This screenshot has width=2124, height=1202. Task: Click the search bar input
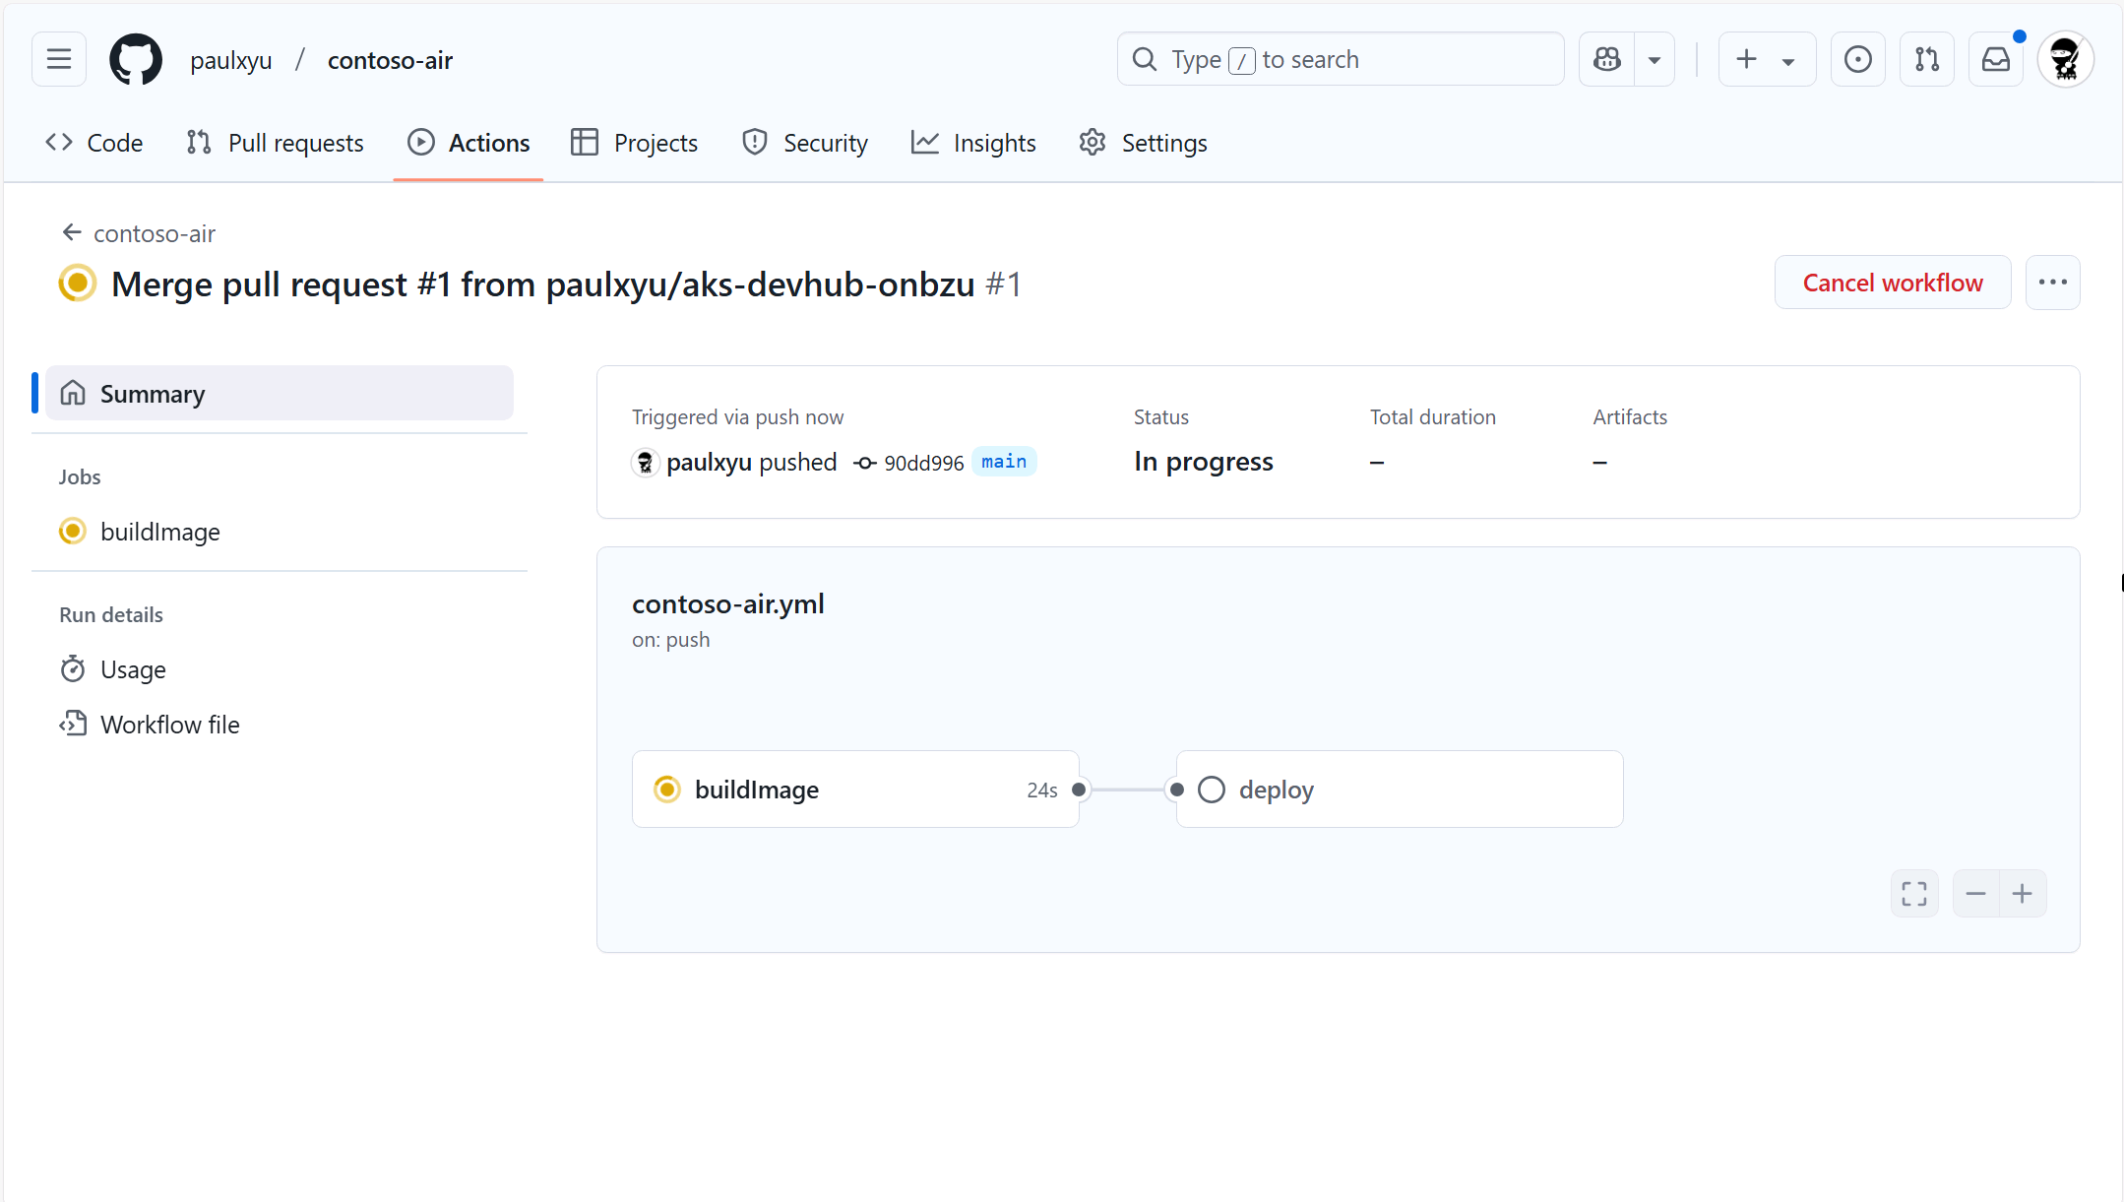coord(1341,59)
